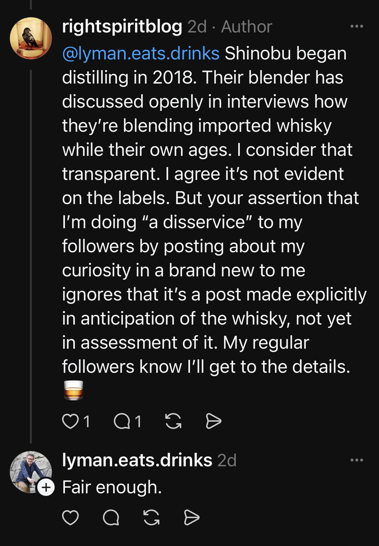This screenshot has height=546, width=379.
Task: Open rightspiritblog's crow profile picture
Action: tap(31, 38)
